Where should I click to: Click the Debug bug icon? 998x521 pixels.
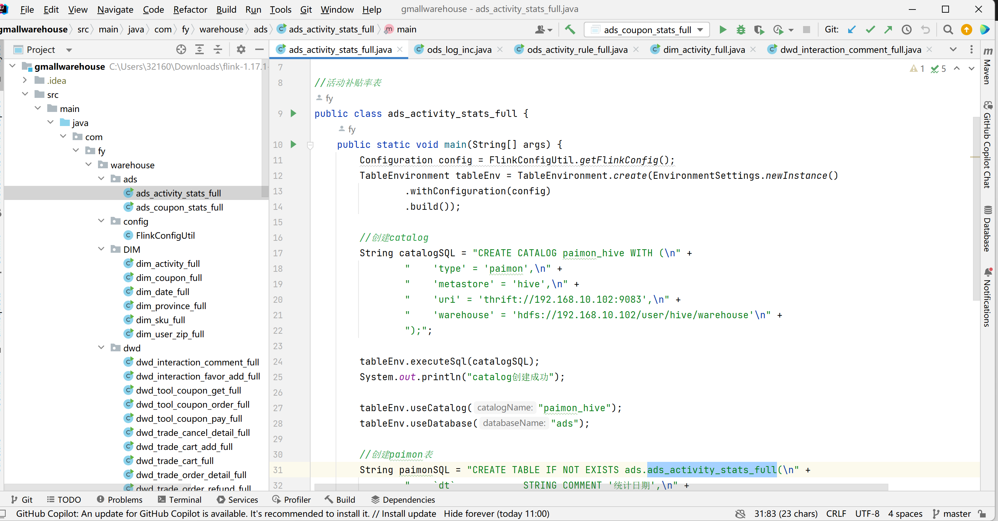click(741, 30)
